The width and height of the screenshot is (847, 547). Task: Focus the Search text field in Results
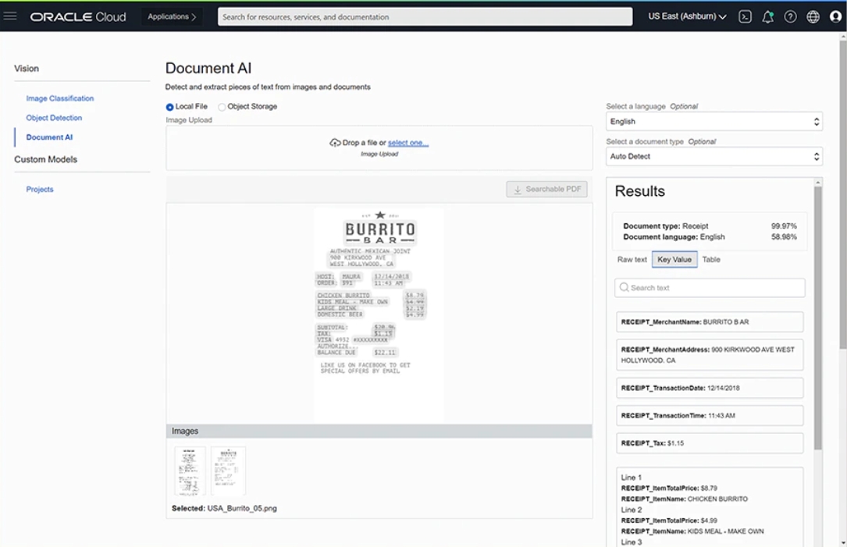point(710,288)
